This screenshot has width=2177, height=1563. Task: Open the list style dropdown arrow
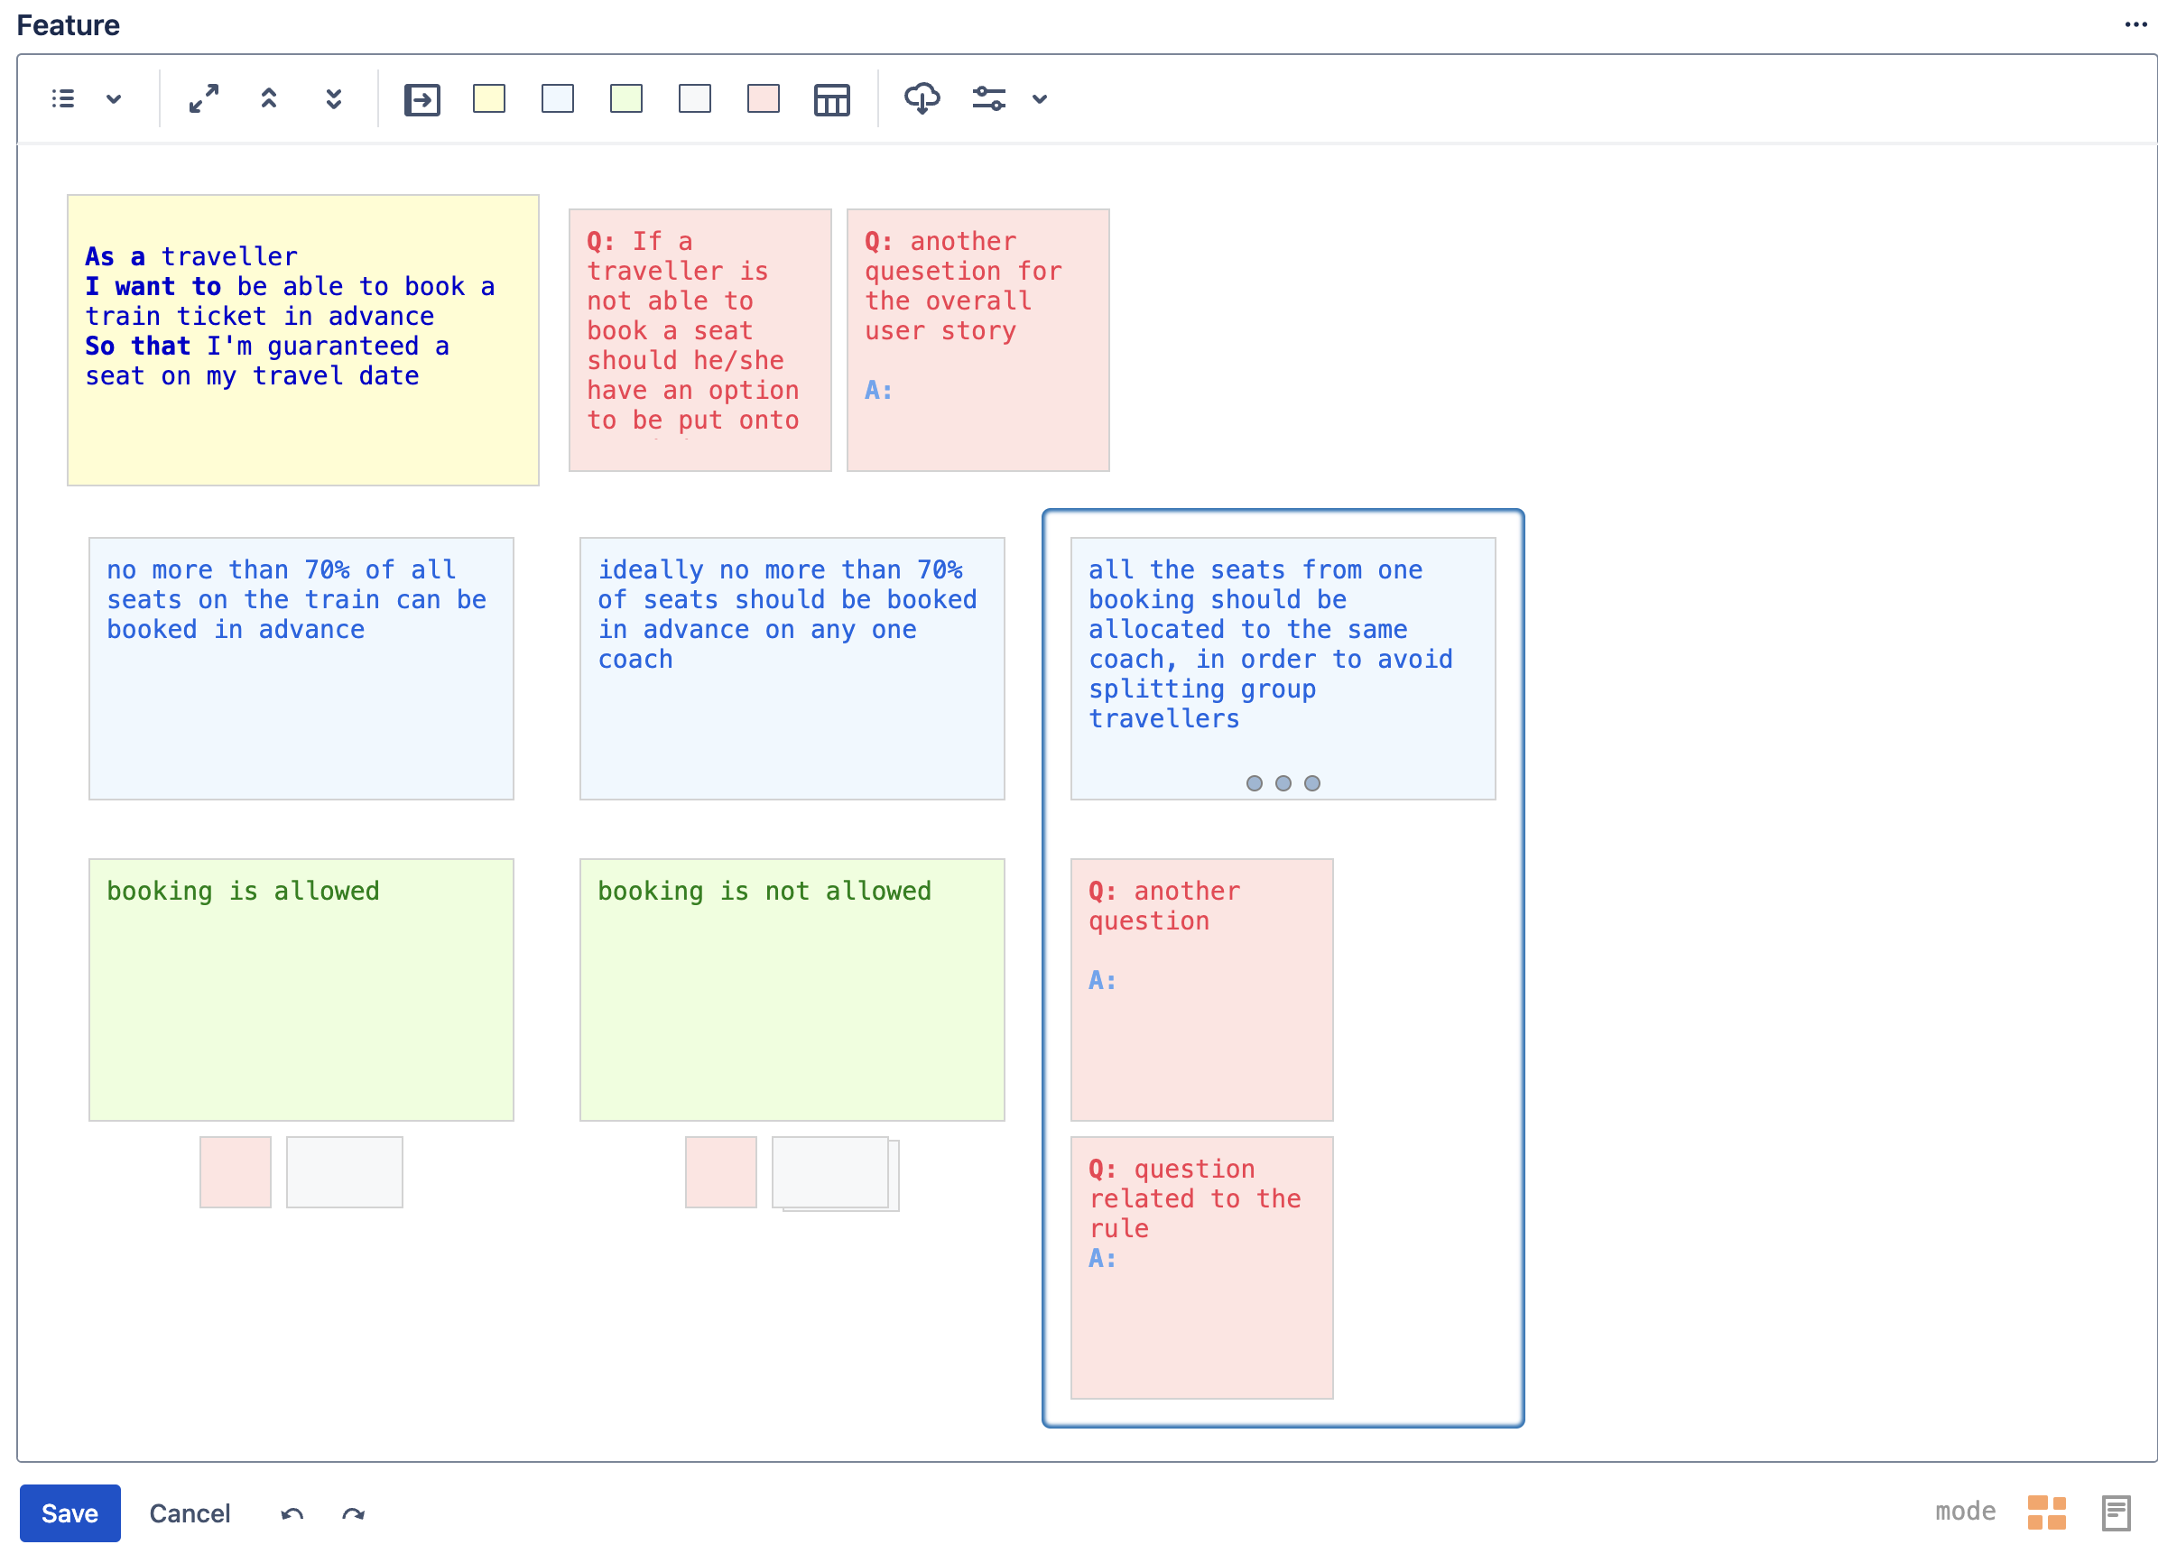pos(113,99)
